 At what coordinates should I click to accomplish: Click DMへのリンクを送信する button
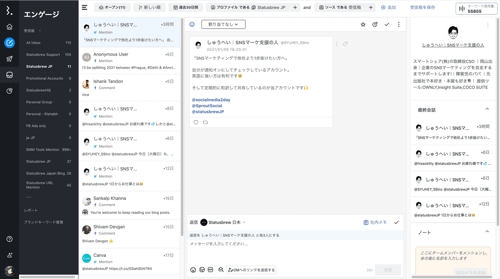[251, 270]
